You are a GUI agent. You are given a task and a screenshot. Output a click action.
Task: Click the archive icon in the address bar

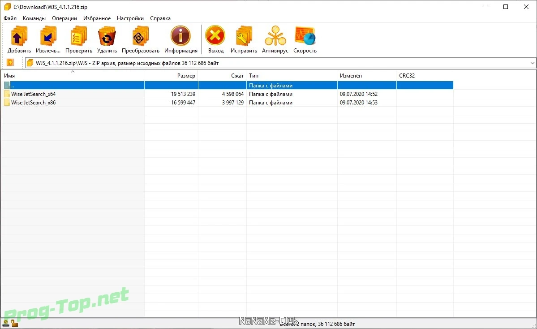click(30, 63)
